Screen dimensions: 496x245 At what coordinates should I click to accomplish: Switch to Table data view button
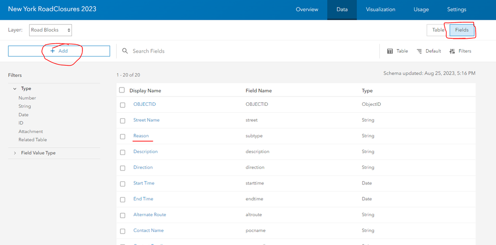pyautogui.click(x=437, y=30)
